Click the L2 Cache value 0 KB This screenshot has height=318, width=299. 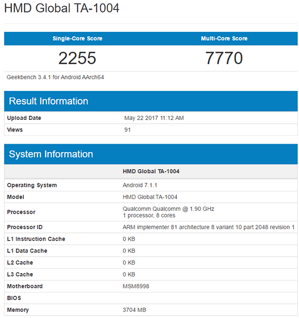[129, 262]
